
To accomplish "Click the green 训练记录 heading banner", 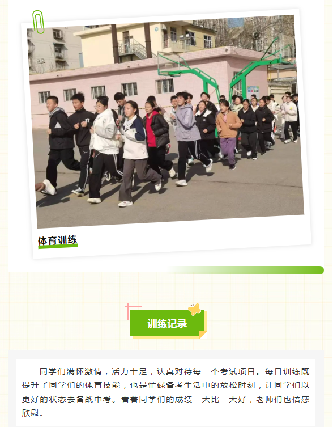I will coord(167,323).
